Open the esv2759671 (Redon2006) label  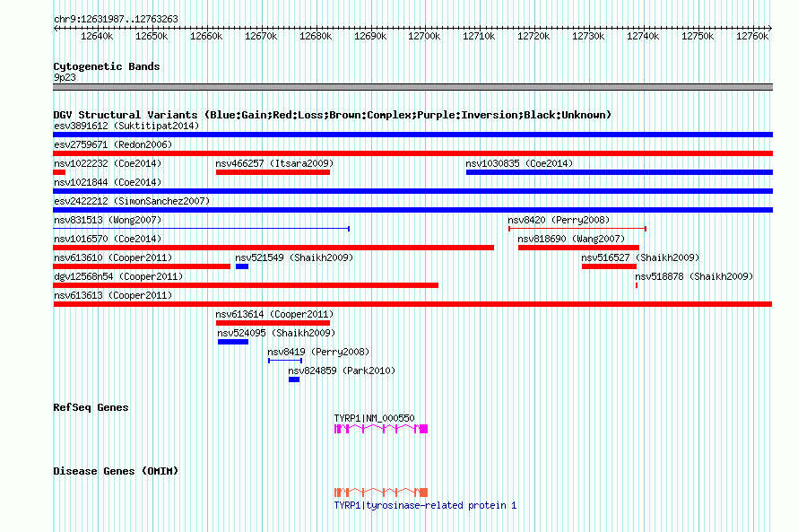coord(113,144)
